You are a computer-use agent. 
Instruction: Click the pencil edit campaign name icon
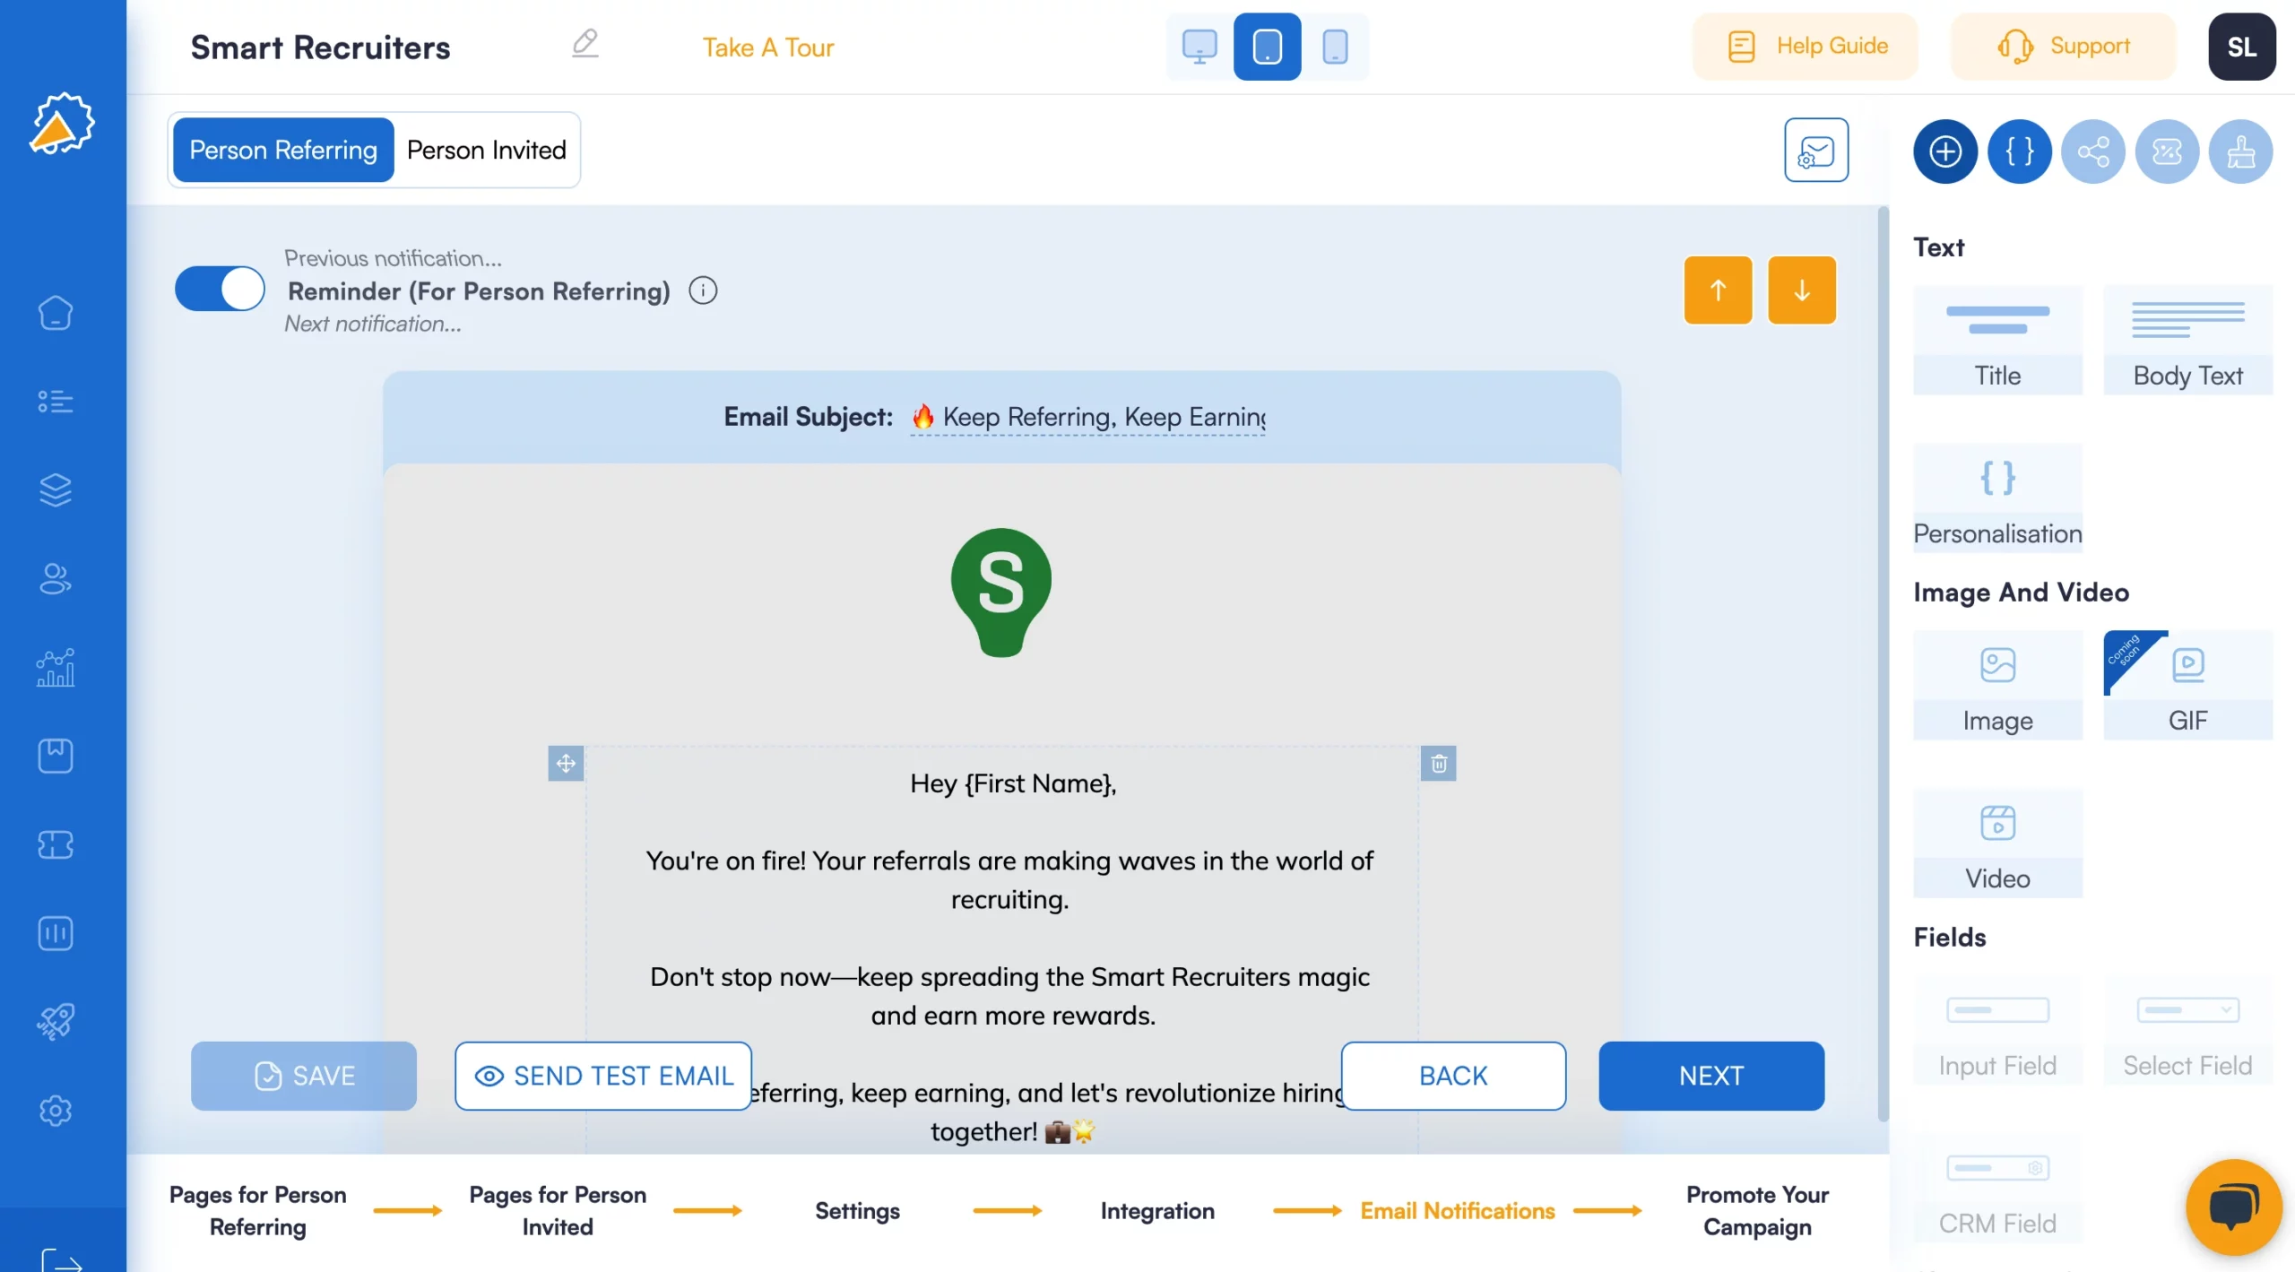[585, 43]
